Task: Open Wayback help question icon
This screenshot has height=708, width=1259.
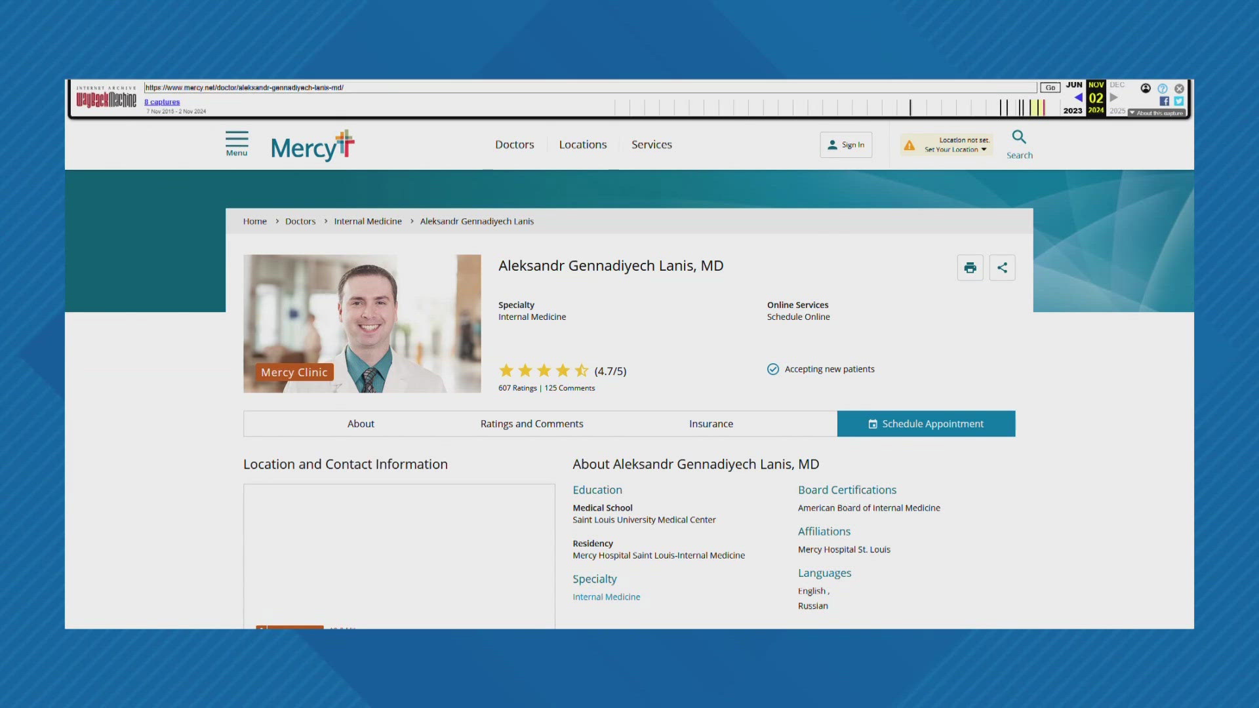Action: (1163, 88)
